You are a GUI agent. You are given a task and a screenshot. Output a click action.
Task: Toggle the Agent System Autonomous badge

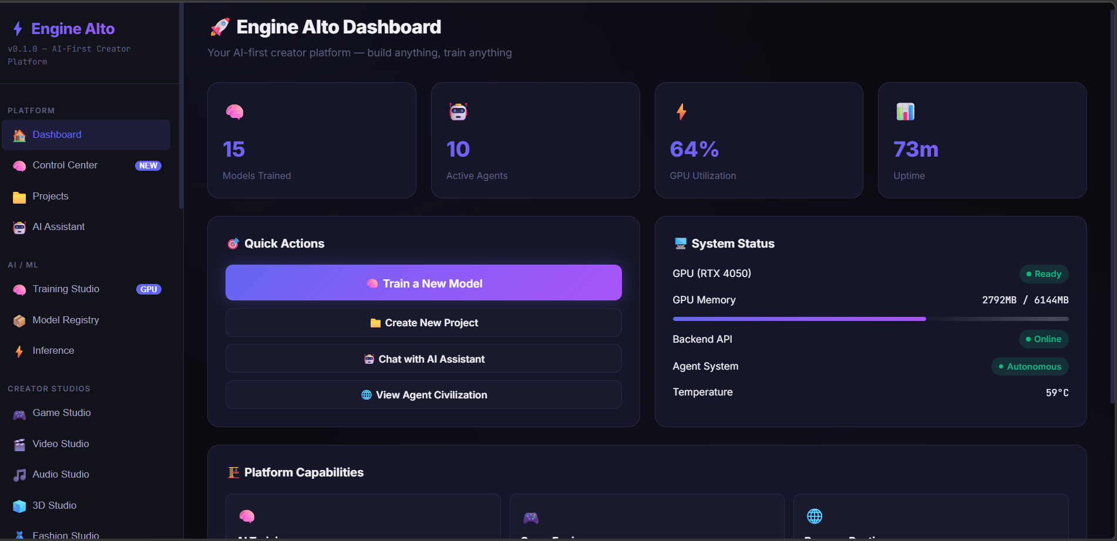pyautogui.click(x=1029, y=366)
